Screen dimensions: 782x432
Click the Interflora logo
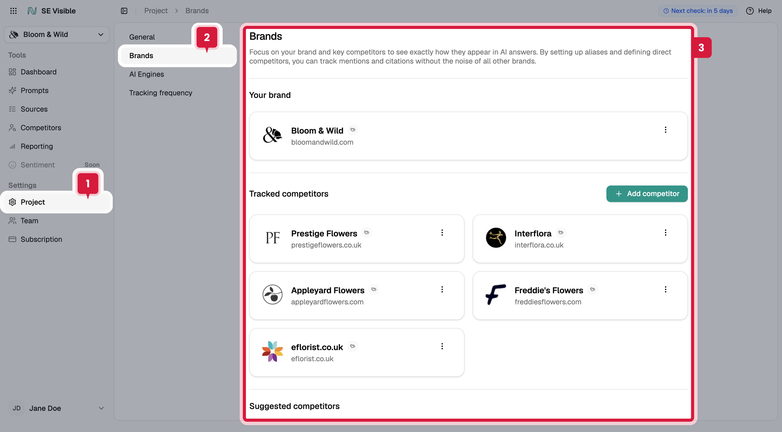[x=496, y=238]
